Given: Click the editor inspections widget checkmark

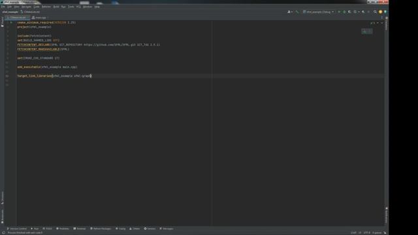Looking at the screenshot, I should point(373,23).
